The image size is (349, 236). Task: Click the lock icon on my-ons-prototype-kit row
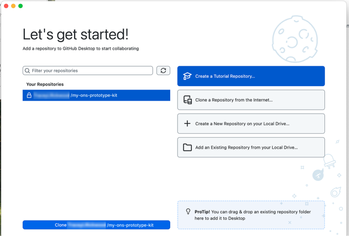29,95
